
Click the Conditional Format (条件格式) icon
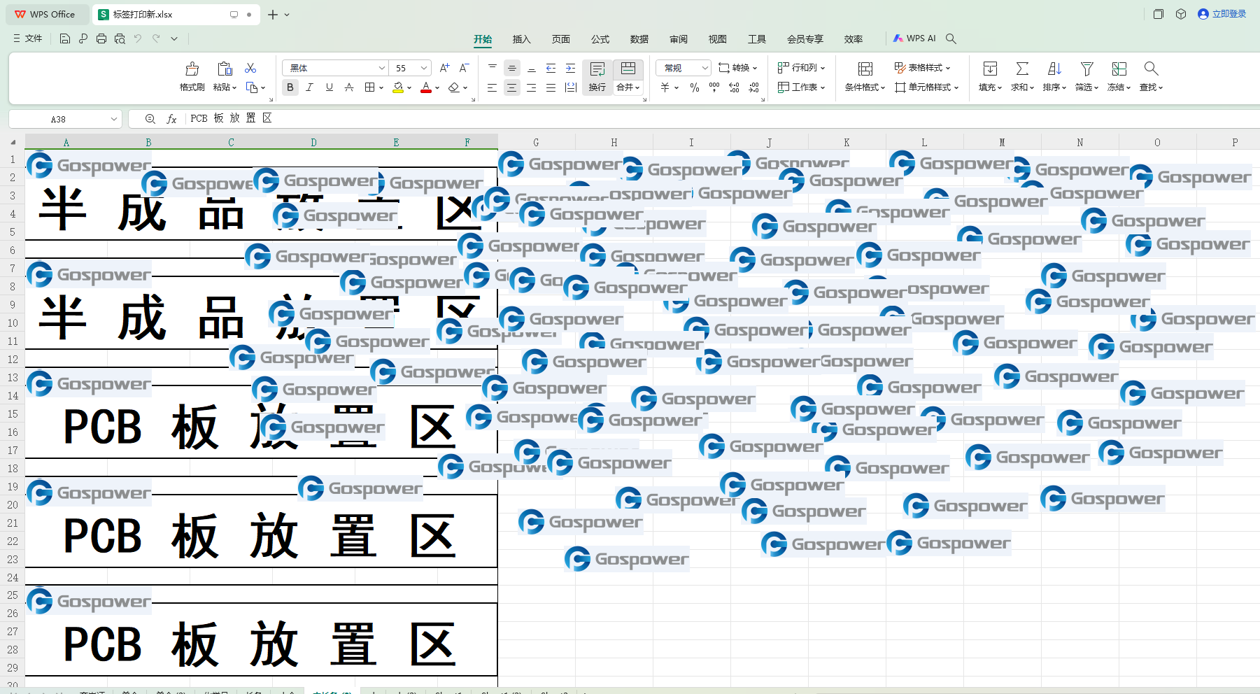pyautogui.click(x=865, y=69)
